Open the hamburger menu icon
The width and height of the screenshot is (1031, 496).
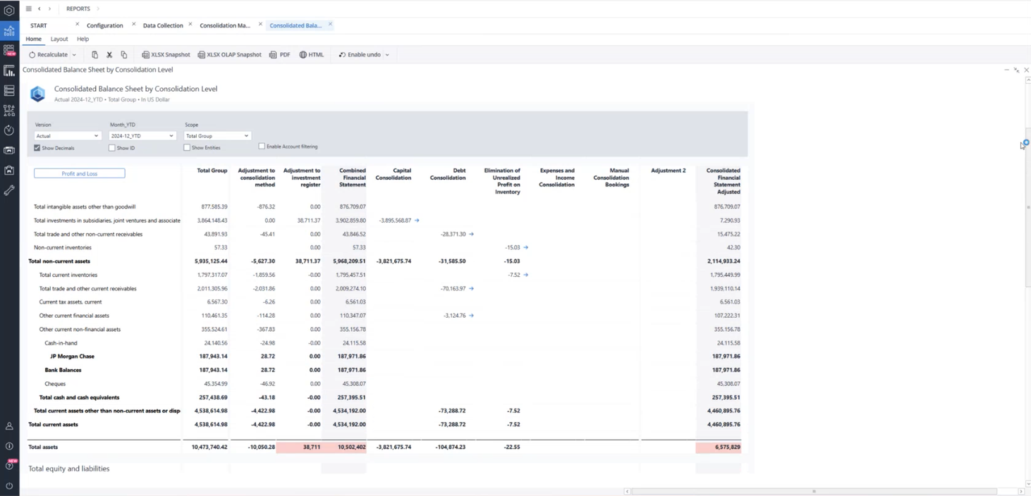tap(28, 8)
